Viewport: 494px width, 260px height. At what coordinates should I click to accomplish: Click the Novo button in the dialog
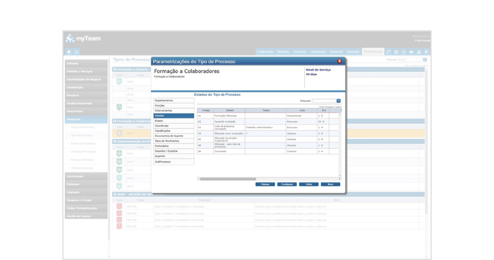pos(330,184)
